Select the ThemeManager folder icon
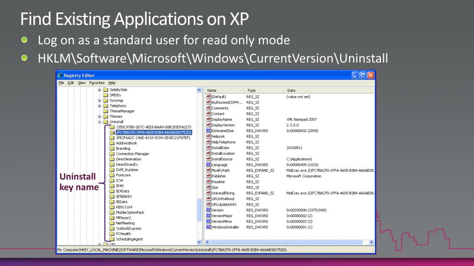474x266 pixels. pos(106,111)
